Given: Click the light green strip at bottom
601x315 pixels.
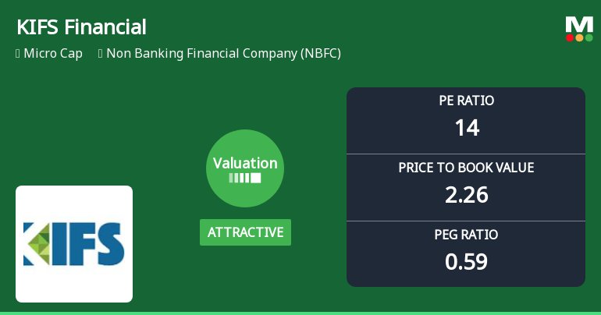Looking at the screenshot, I should point(300,312).
